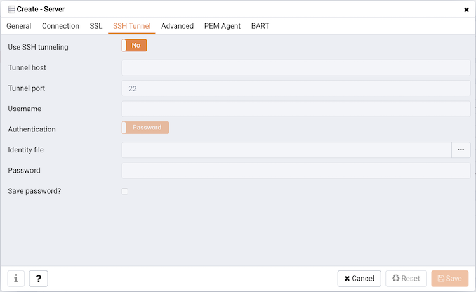Click the Username label
Viewport: 476px width, 292px height.
(x=25, y=109)
